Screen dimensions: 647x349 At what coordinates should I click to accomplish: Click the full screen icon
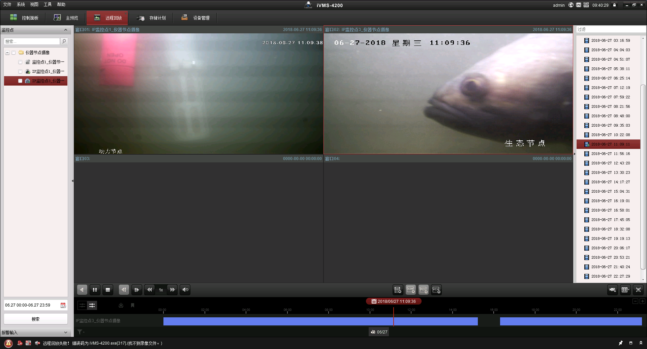pyautogui.click(x=638, y=290)
